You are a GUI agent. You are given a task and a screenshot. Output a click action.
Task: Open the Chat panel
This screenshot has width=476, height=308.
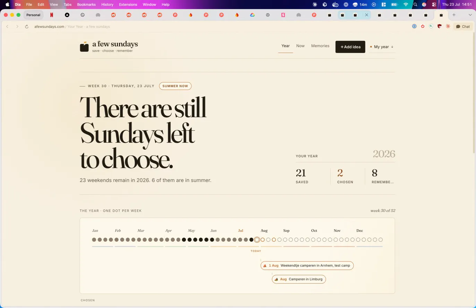point(463,27)
